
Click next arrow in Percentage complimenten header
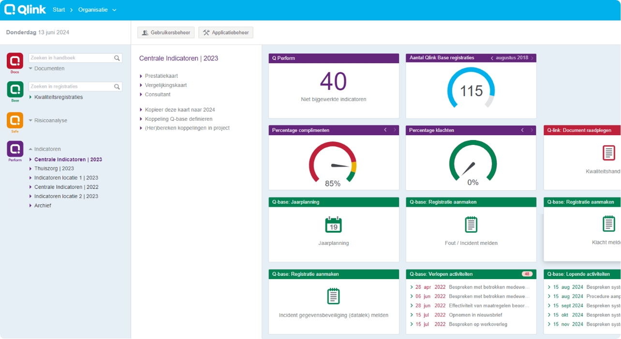click(395, 130)
